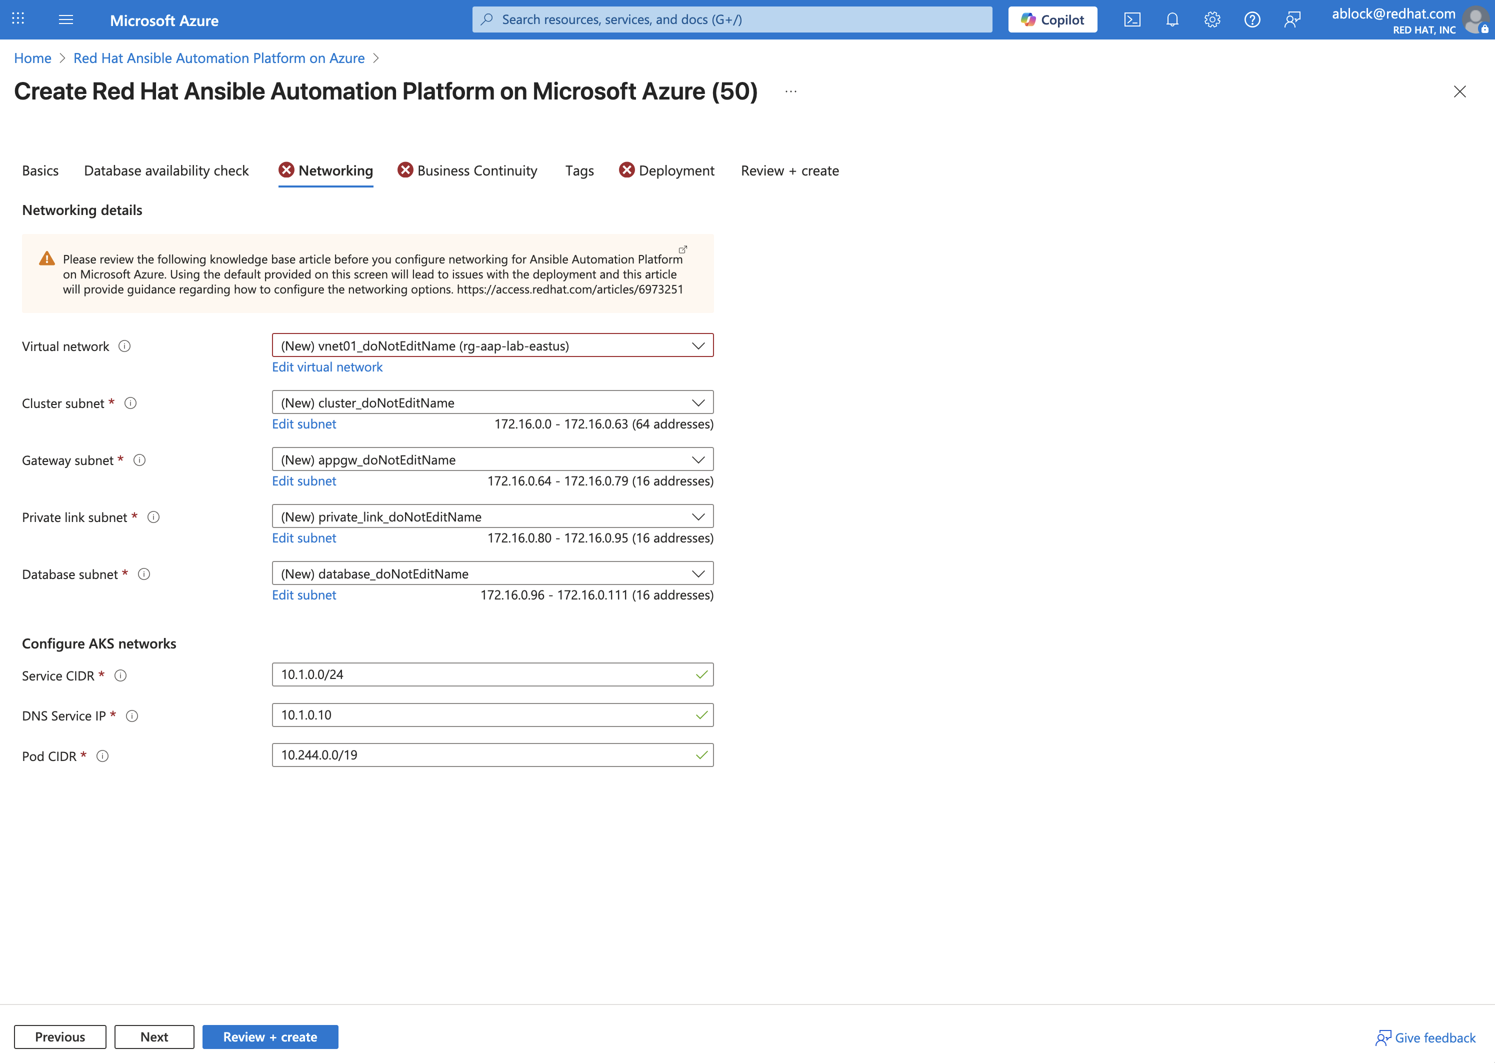The height and width of the screenshot is (1063, 1495).
Task: Expand the Cluster subnet dropdown
Action: click(x=698, y=402)
